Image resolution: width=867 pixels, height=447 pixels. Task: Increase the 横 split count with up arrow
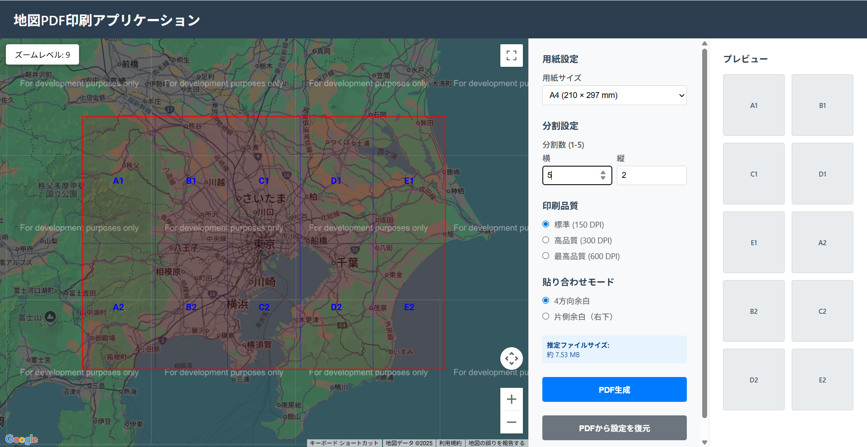click(x=603, y=172)
